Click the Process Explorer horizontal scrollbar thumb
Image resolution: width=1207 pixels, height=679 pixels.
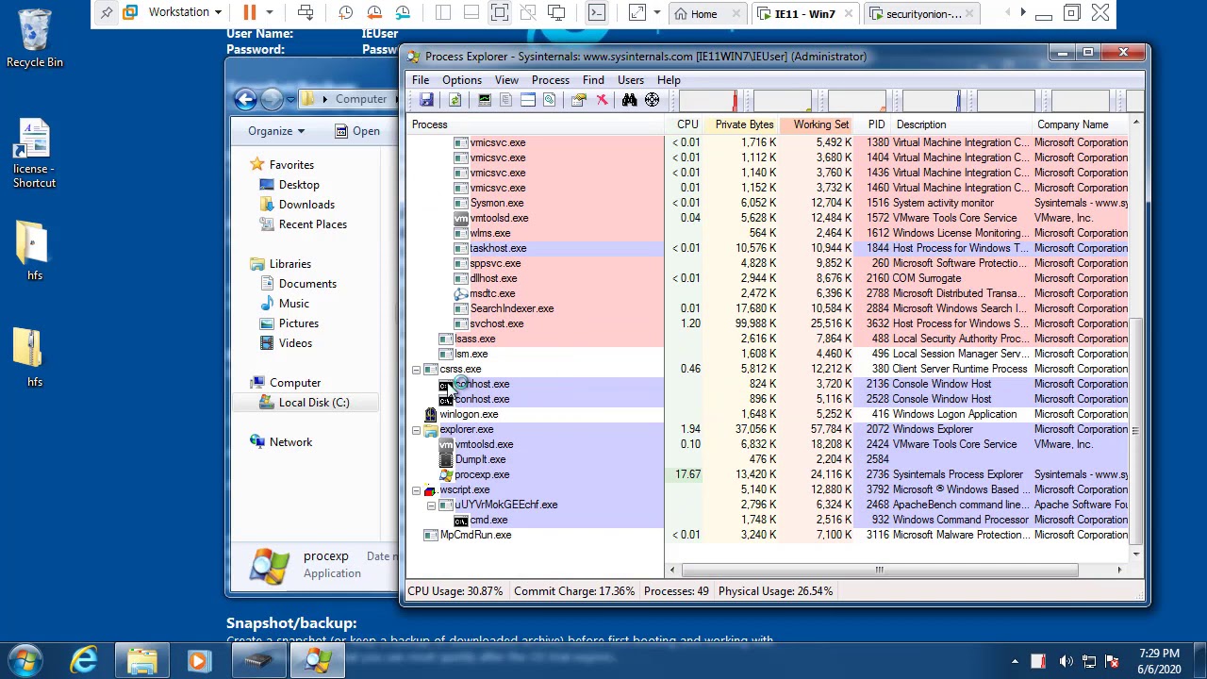point(880,570)
